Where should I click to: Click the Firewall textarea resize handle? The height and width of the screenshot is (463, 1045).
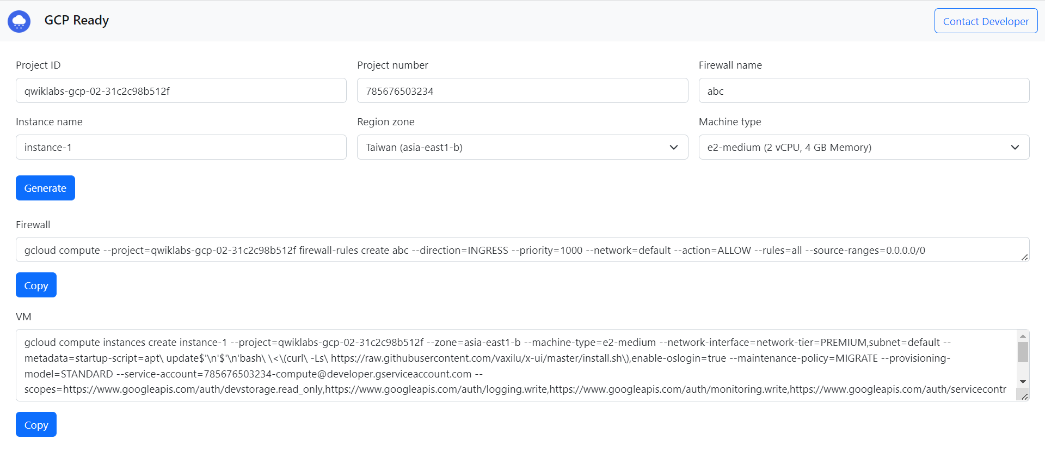[x=1024, y=257]
